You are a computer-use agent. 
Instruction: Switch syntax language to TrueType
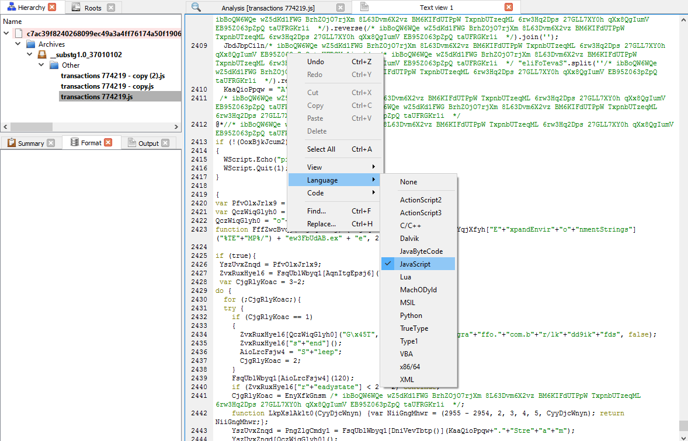tap(418, 328)
